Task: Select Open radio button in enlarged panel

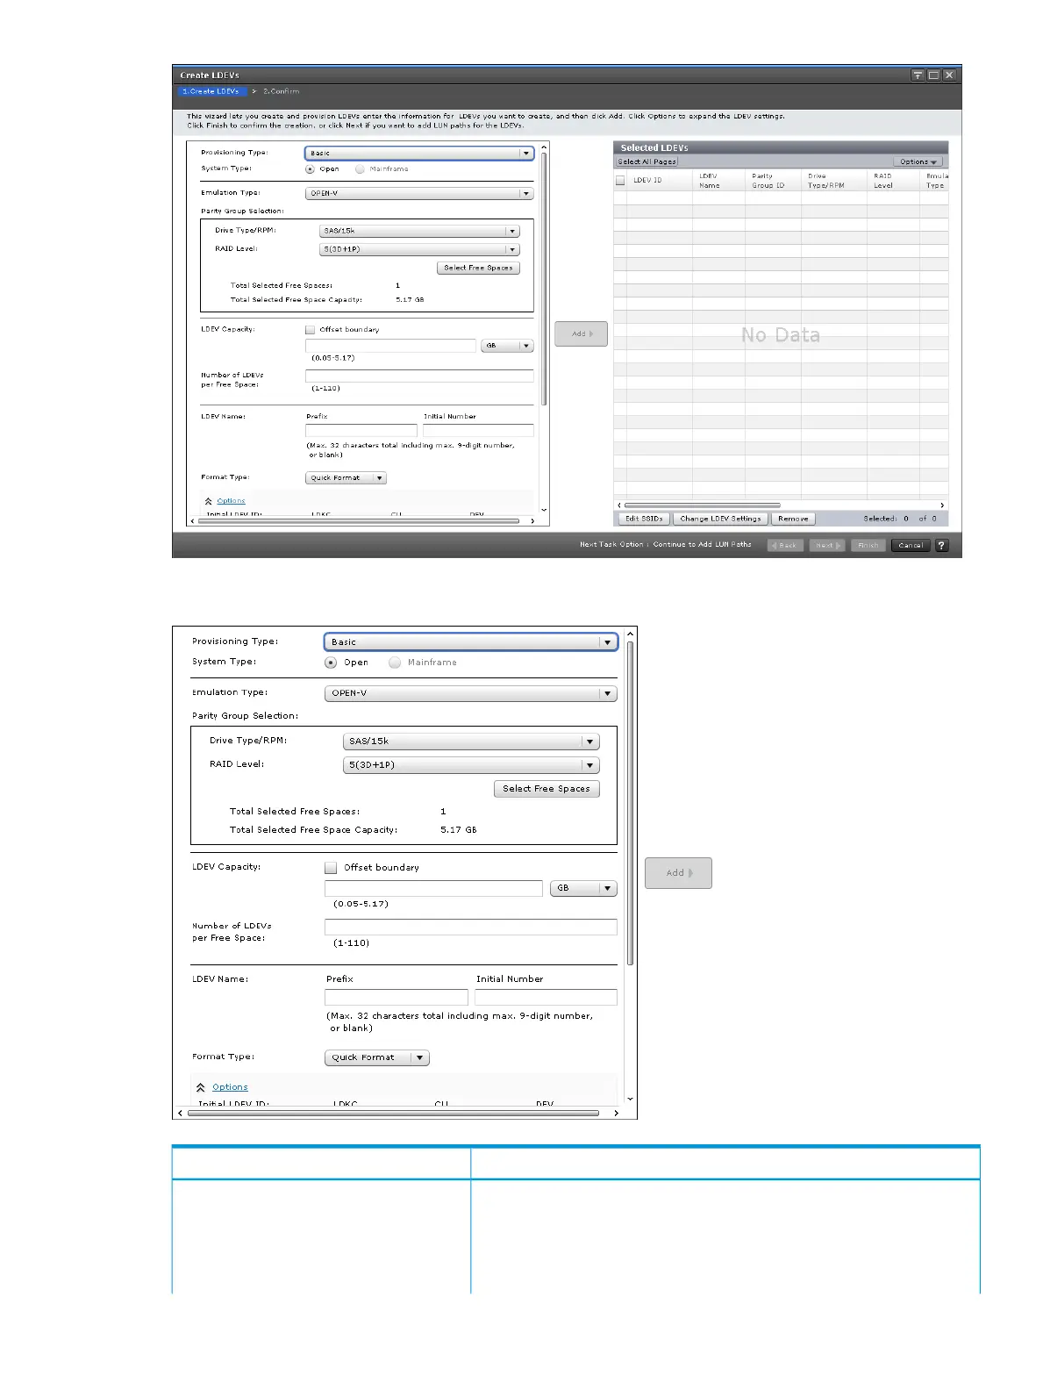Action: coord(331,663)
